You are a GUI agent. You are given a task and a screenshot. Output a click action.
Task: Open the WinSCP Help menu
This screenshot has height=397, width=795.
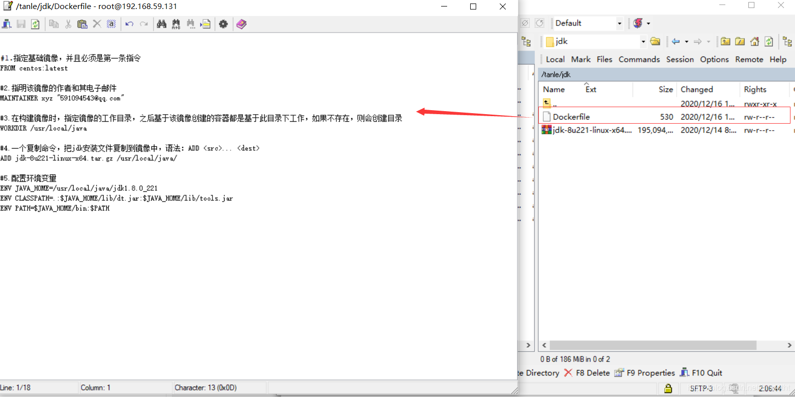click(x=778, y=59)
